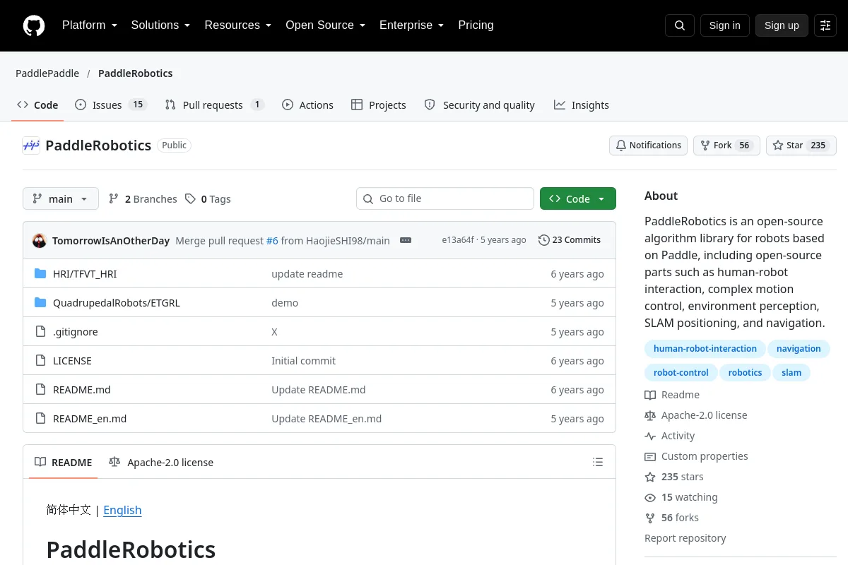The image size is (848, 565).
Task: Open the e13a64f commit hash
Action: (x=458, y=240)
